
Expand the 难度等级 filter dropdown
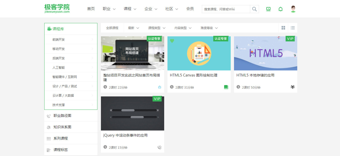tap(209, 28)
